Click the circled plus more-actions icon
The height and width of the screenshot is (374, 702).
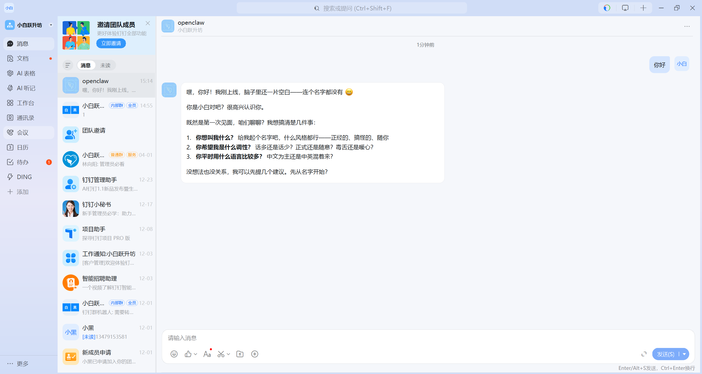pos(255,354)
